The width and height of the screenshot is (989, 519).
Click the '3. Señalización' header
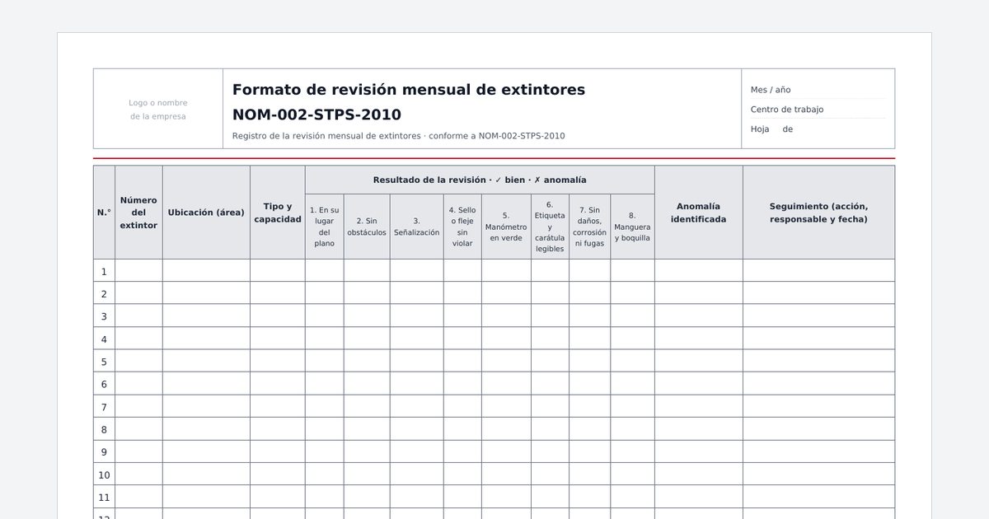point(417,227)
